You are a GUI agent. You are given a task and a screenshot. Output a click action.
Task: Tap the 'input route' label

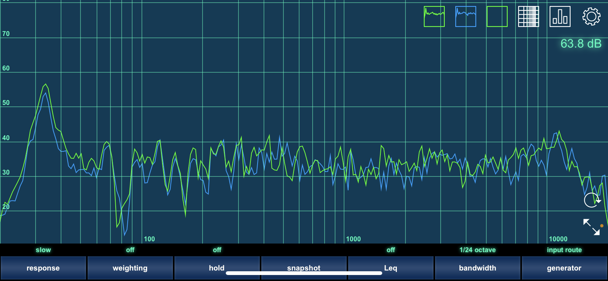[x=564, y=250]
